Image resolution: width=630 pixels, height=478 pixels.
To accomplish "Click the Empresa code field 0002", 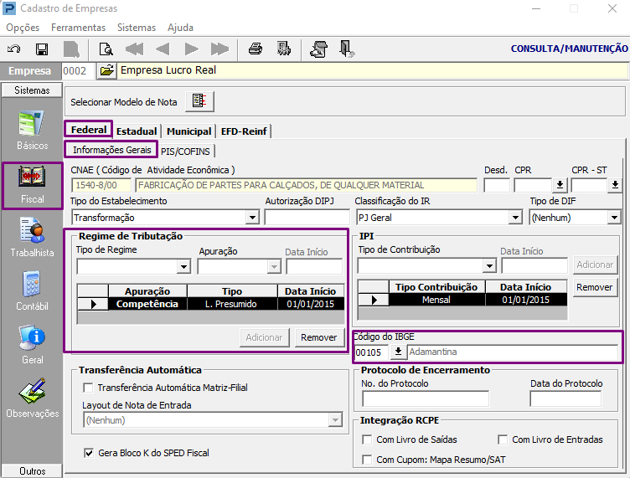I will [x=79, y=71].
